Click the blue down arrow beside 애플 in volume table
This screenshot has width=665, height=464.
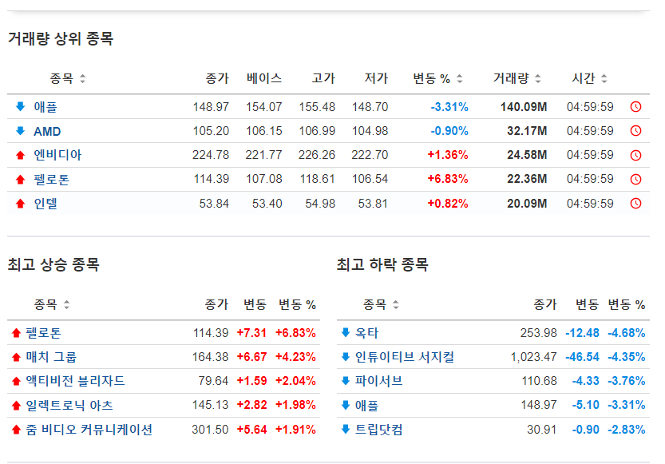point(21,106)
